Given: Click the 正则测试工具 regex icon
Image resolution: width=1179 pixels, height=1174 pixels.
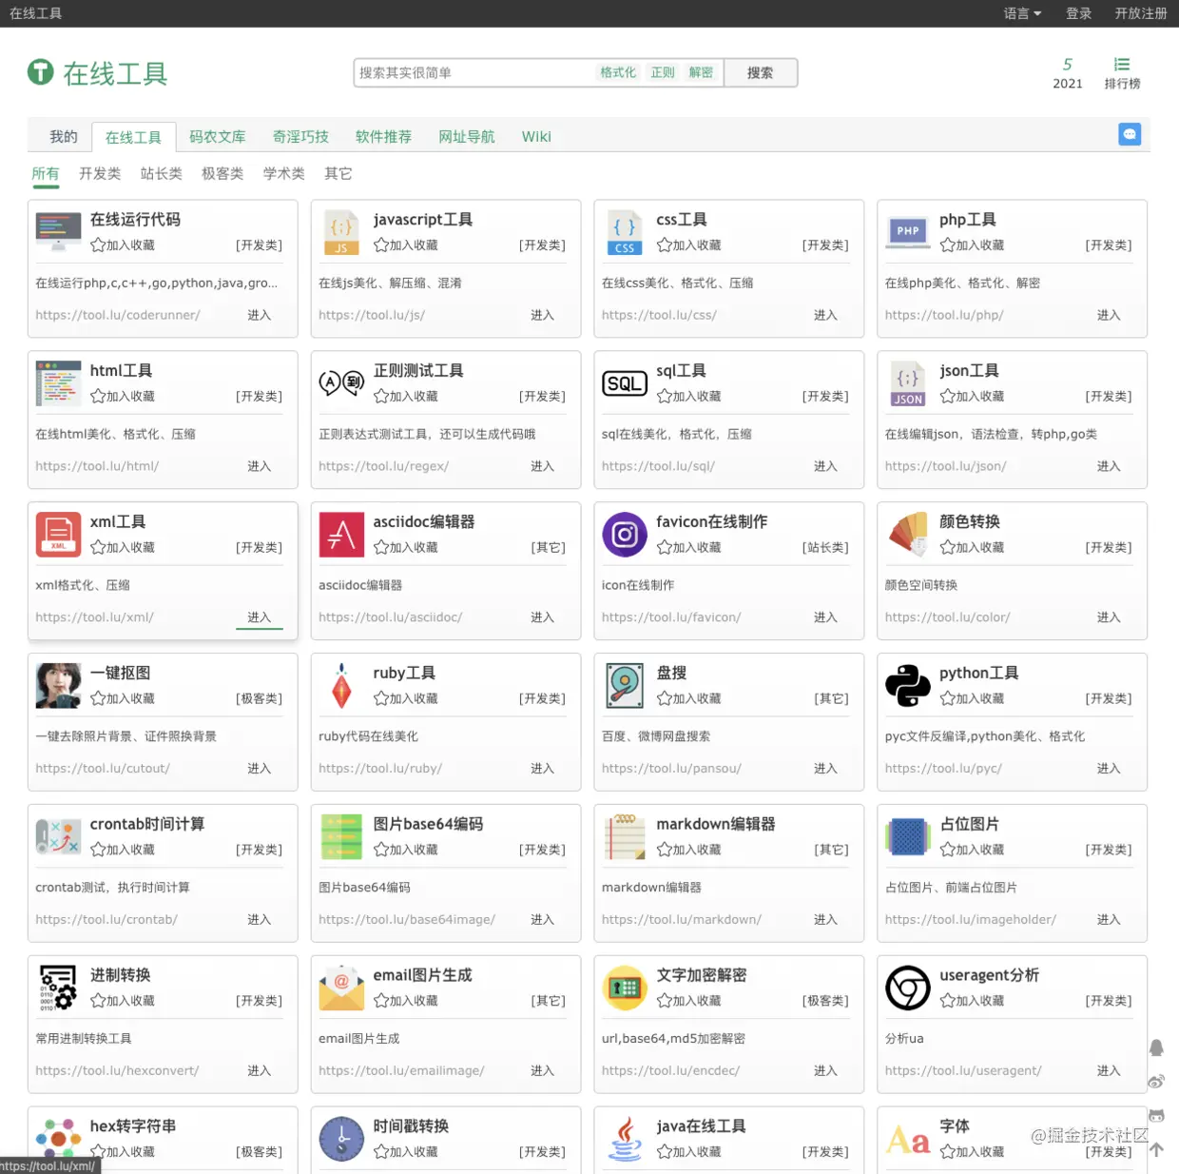Looking at the screenshot, I should click(x=341, y=382).
